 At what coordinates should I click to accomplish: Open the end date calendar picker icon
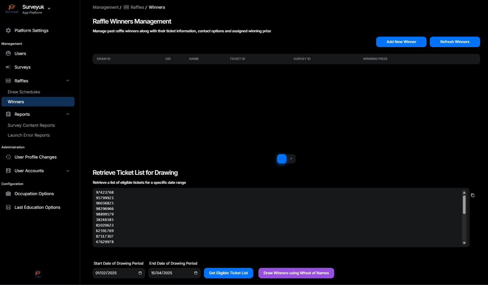(x=196, y=273)
